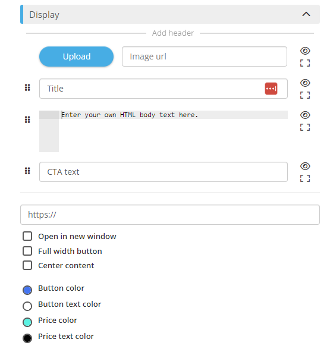This screenshot has height=355, width=330.
Task: Click the Upload button
Action: coord(76,56)
